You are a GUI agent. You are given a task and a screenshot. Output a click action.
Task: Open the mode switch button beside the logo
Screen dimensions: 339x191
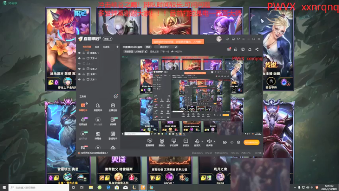pyautogui.click(x=108, y=39)
